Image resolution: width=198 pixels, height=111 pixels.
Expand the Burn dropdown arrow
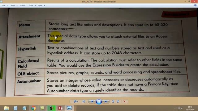tap(35, 6)
